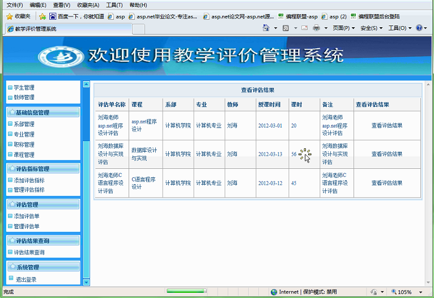Expand the Home button dropdown arrow
434x298 pixels.
[275, 28]
